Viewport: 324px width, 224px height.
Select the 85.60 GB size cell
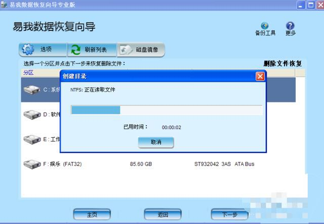[141, 164]
